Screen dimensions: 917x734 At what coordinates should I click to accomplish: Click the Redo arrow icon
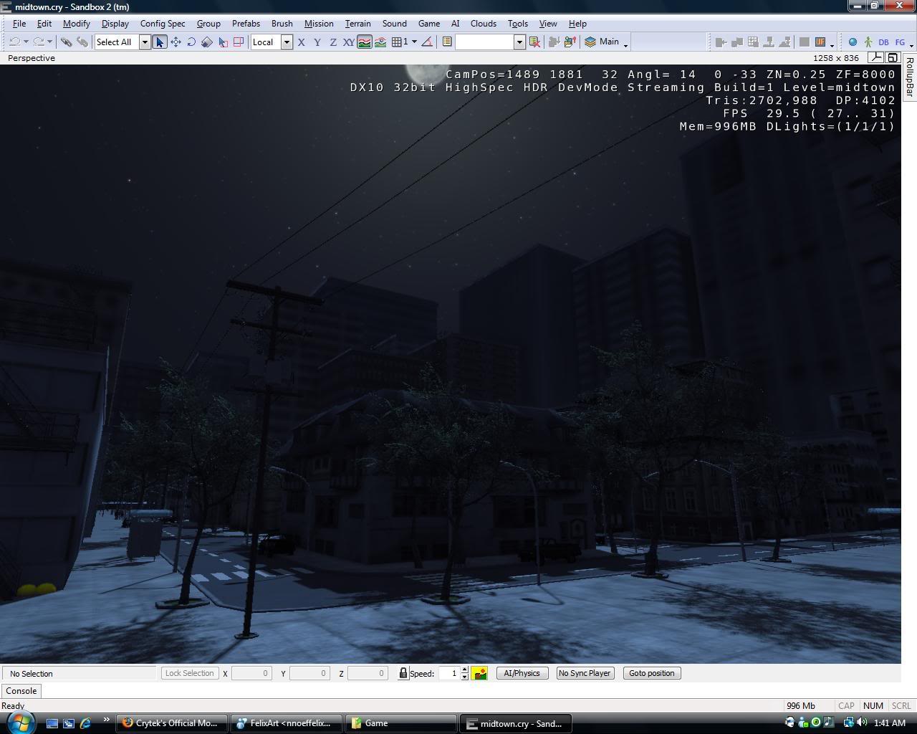(x=39, y=42)
